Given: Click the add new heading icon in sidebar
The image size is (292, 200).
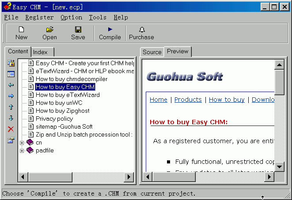Looking at the screenshot, I should click(11, 63).
